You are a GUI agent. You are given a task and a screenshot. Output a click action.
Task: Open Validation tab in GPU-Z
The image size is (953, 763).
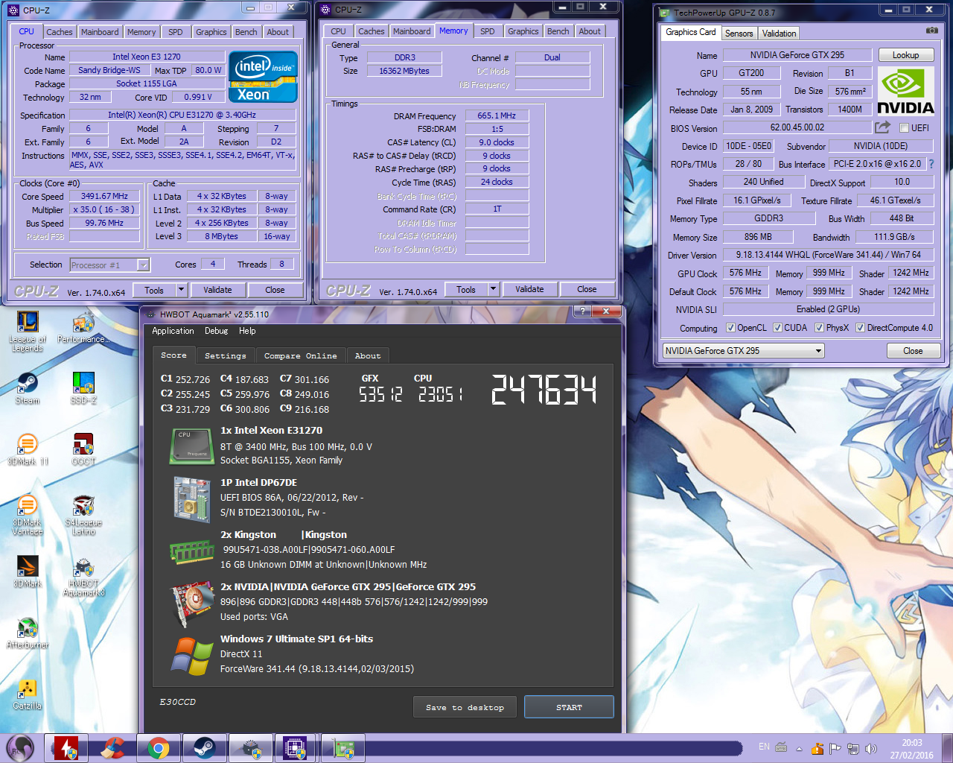pyautogui.click(x=779, y=34)
